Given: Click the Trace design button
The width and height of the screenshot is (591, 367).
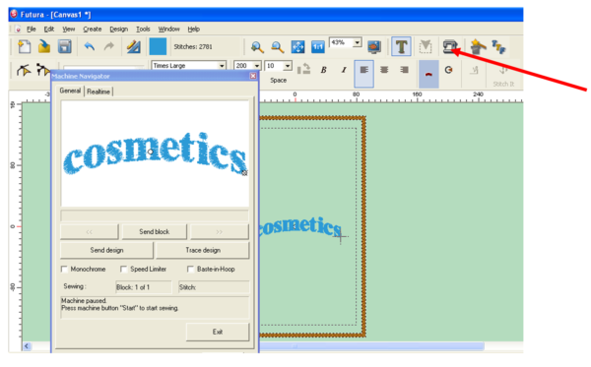Looking at the screenshot, I should [x=203, y=250].
